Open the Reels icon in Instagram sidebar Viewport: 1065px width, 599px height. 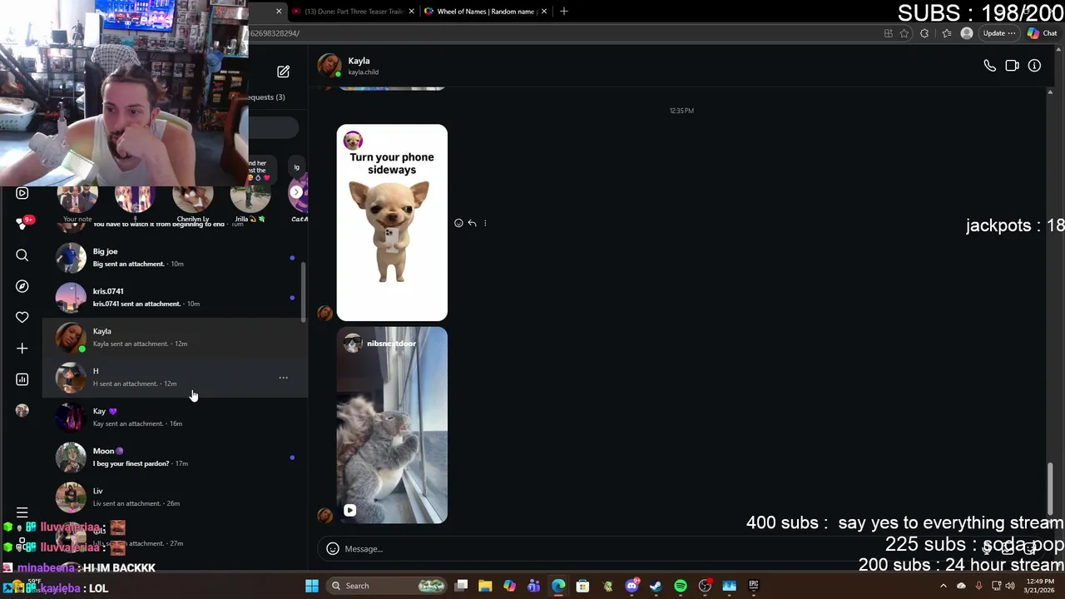tap(22, 193)
